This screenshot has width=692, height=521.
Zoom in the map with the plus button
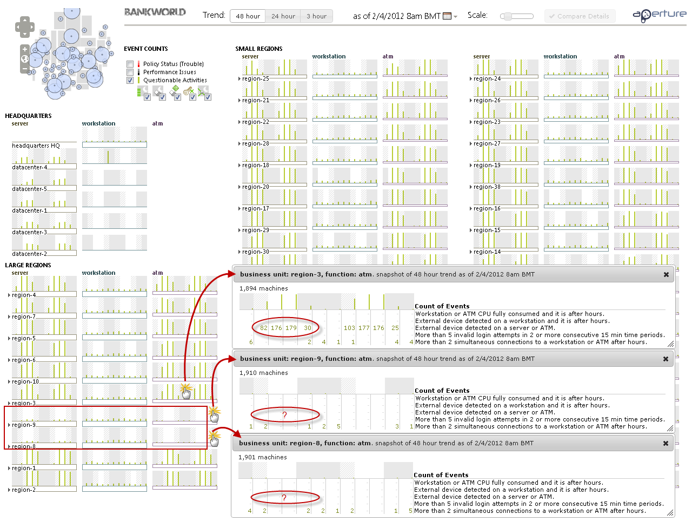25,49
